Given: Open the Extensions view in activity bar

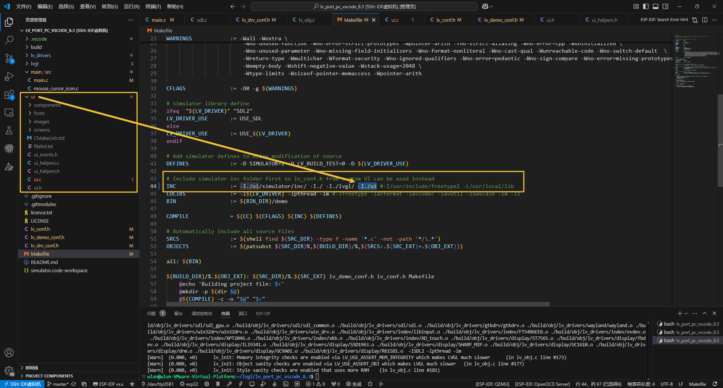Looking at the screenshot, I should coord(9,95).
